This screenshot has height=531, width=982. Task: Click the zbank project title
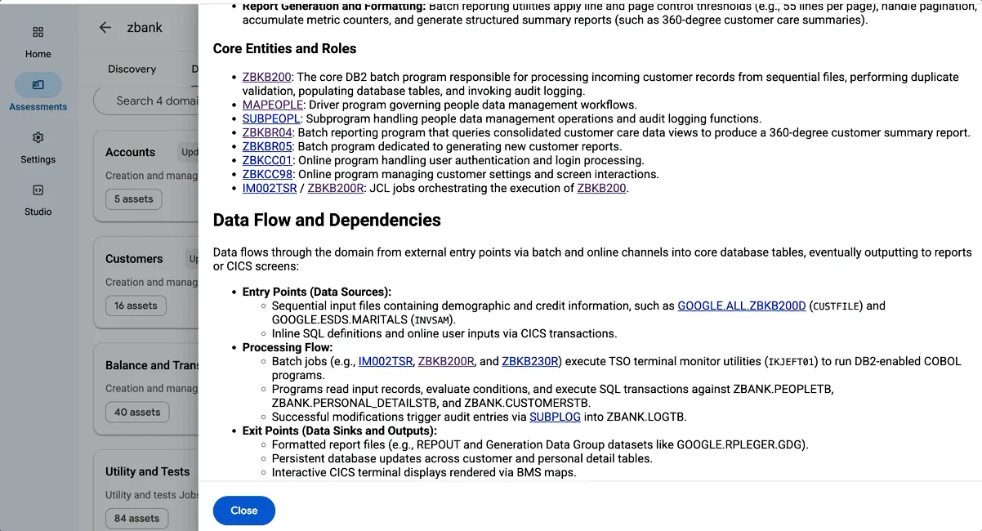point(145,28)
